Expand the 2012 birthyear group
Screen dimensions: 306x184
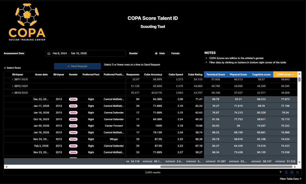pos(13,86)
